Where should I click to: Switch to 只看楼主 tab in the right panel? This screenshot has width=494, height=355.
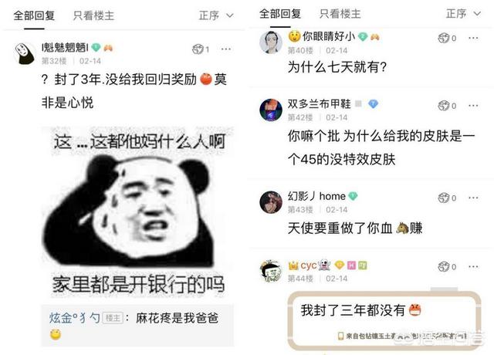point(340,14)
